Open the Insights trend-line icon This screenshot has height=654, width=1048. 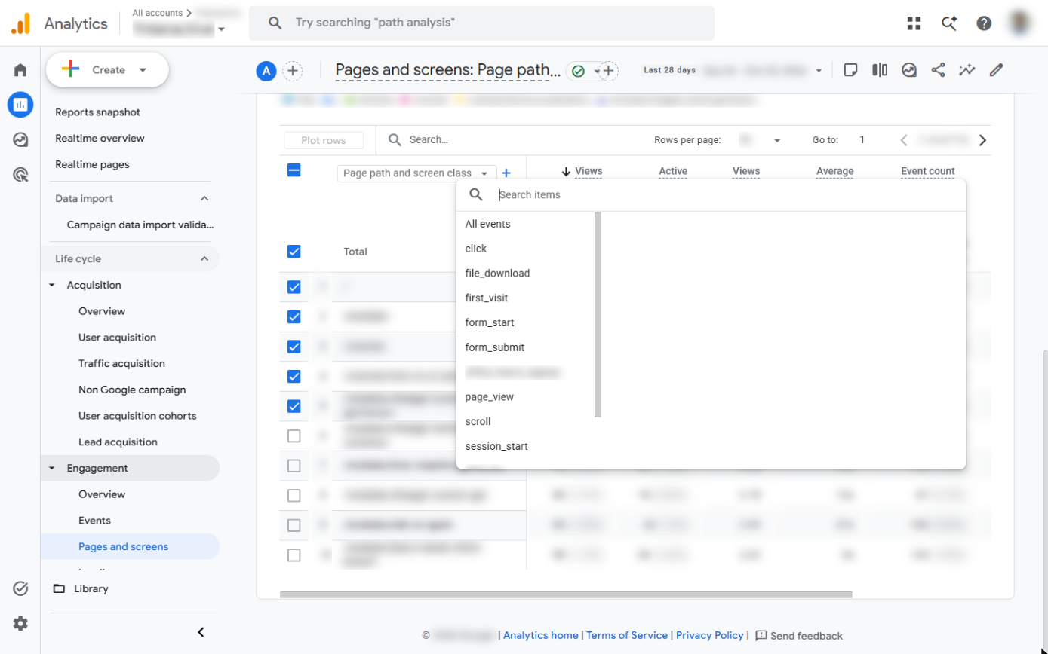click(x=967, y=70)
